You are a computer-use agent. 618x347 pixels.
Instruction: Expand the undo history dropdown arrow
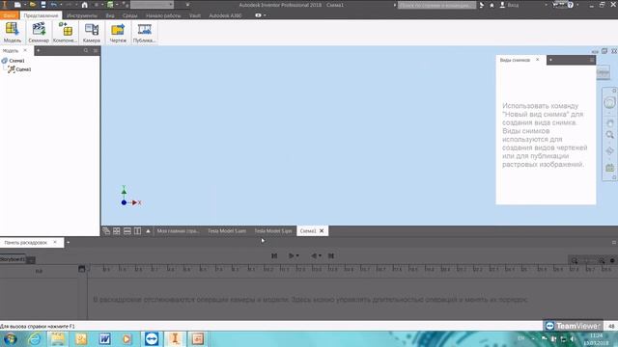(61, 5)
